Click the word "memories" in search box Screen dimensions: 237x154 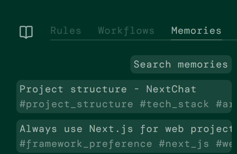pyautogui.click(x=203, y=64)
